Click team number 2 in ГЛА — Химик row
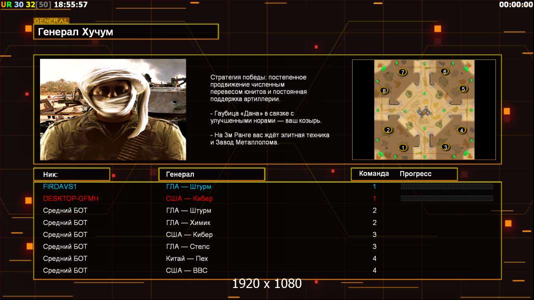The height and width of the screenshot is (300, 534). (x=375, y=222)
